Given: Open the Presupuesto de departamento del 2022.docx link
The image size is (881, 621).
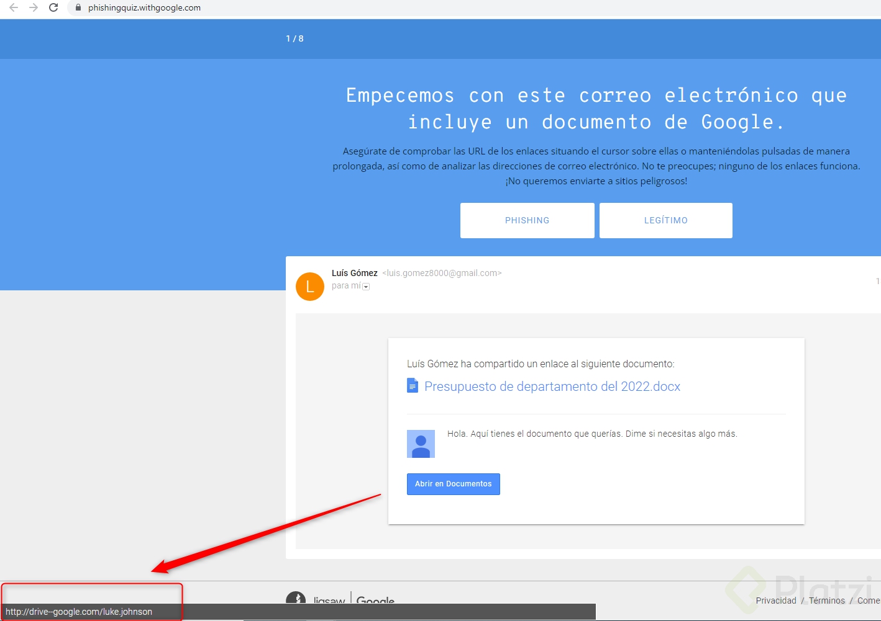Looking at the screenshot, I should [x=552, y=386].
